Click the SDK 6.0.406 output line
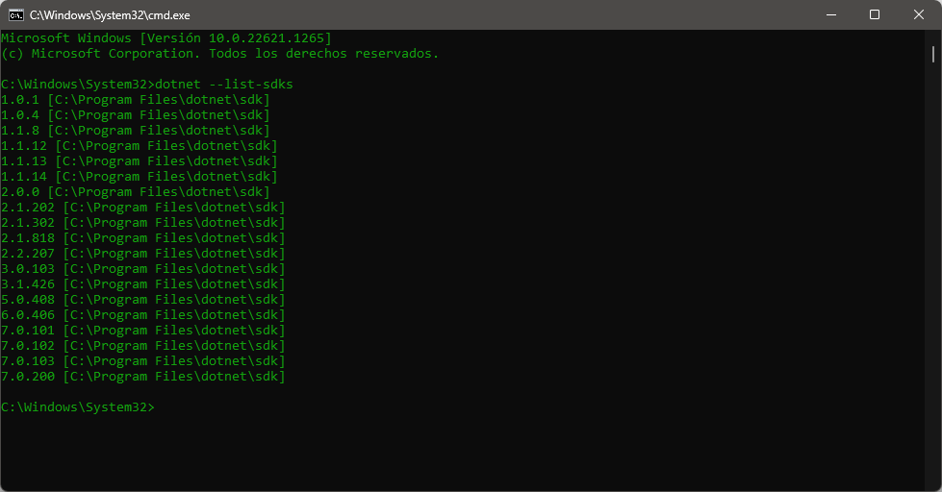Image resolution: width=942 pixels, height=492 pixels. click(143, 315)
